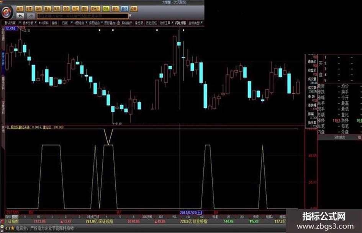Open the 房地产 toolbar button
The image size is (362, 233).
click(95, 9)
